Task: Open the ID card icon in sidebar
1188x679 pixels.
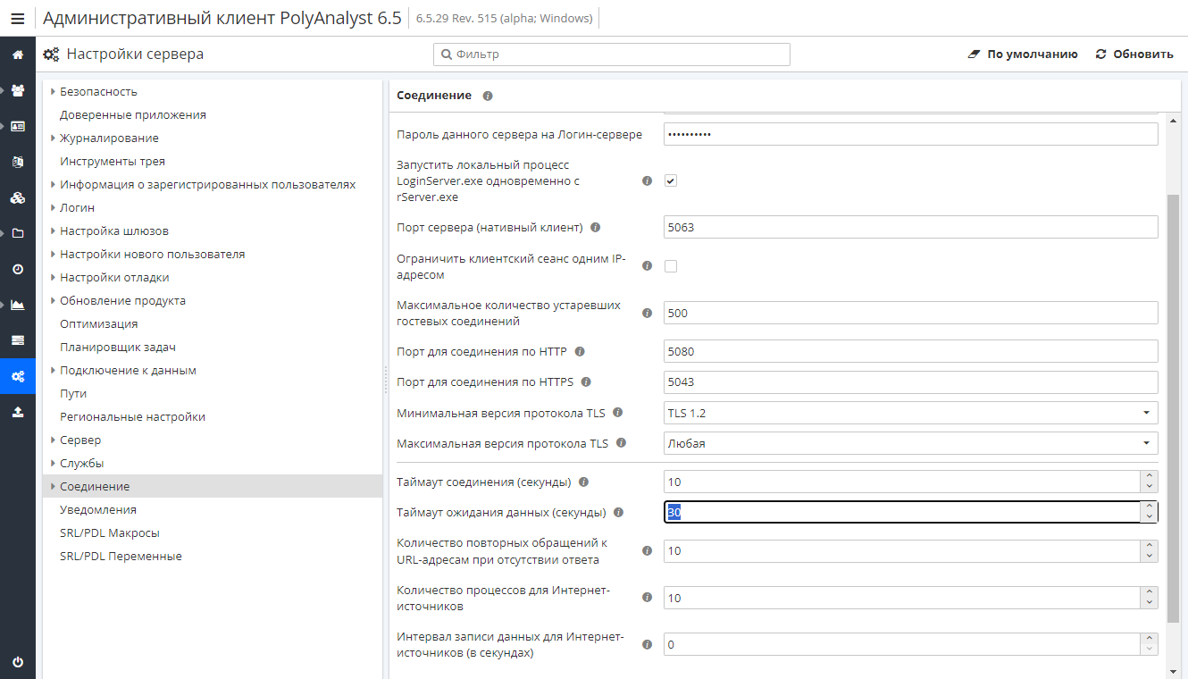Action: pyautogui.click(x=18, y=126)
